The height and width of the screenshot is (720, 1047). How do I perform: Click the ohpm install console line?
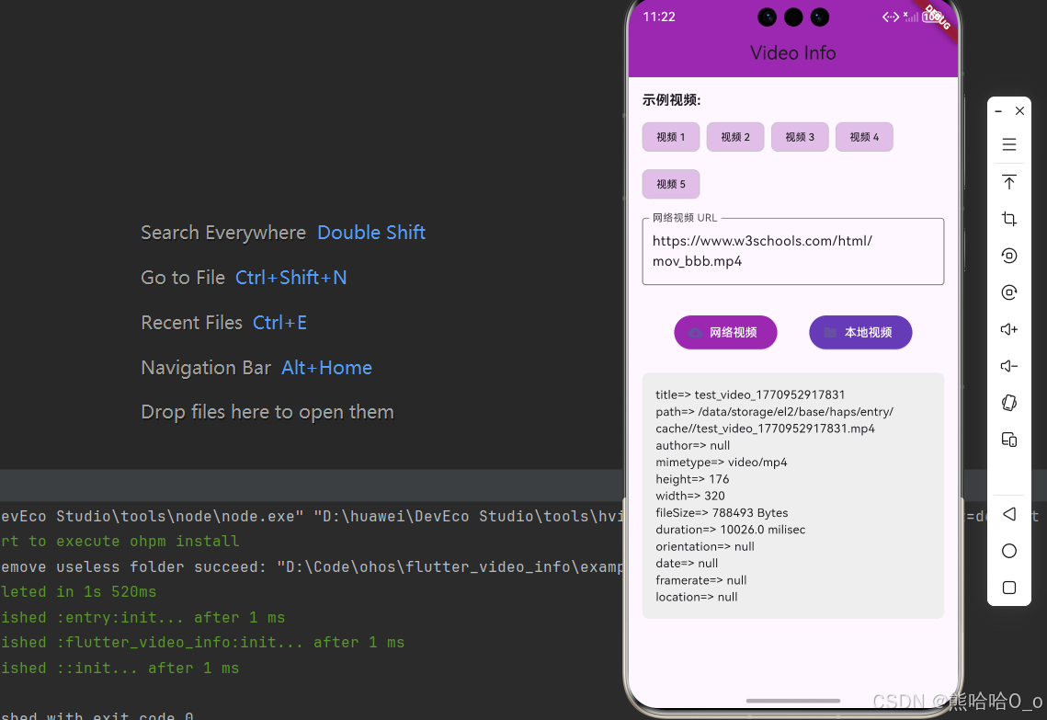119,541
